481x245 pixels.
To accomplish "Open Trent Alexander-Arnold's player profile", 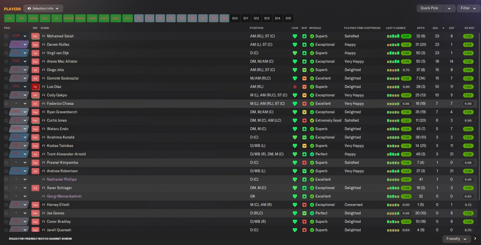I will point(66,154).
